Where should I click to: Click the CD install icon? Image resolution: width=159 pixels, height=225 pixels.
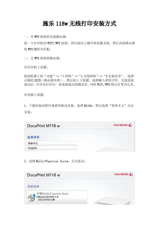[x=31, y=197]
